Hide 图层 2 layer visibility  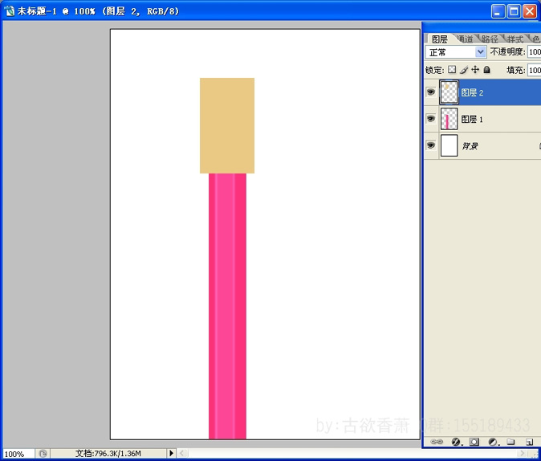(430, 92)
